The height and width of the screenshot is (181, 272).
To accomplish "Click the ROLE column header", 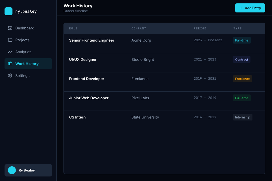I will [x=73, y=29].
